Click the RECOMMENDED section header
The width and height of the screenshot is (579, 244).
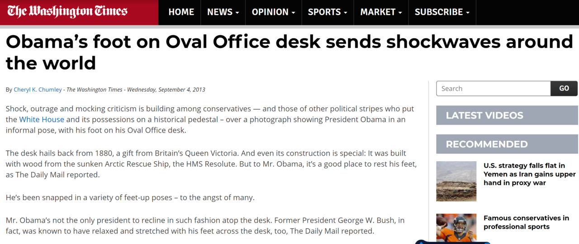pos(487,144)
